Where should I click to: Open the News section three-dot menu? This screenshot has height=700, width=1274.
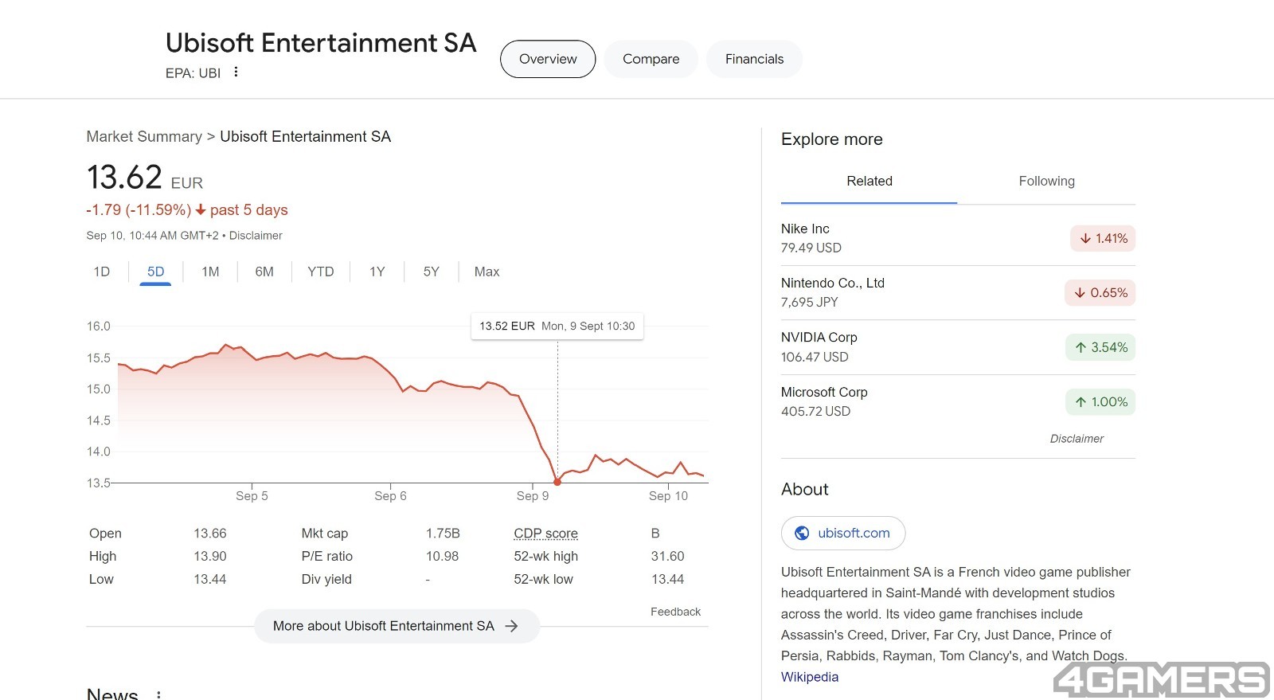(x=159, y=694)
